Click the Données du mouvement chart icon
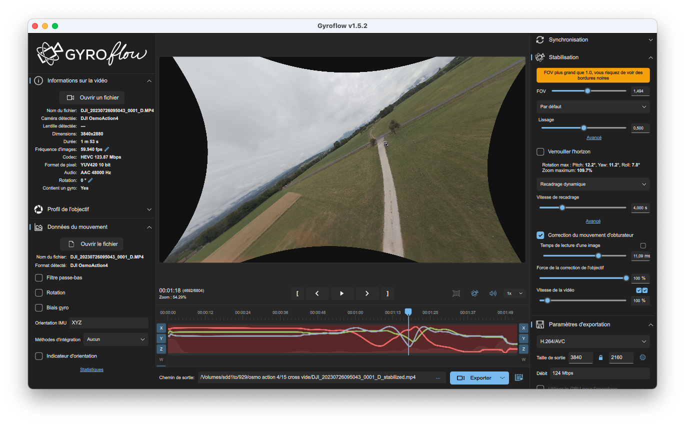 pyautogui.click(x=38, y=227)
